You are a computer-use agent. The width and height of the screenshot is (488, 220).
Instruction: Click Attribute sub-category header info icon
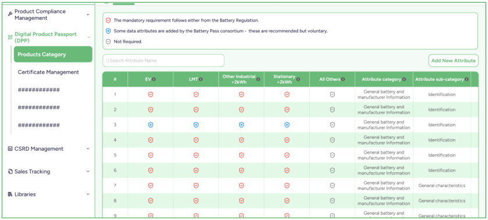pos(467,79)
